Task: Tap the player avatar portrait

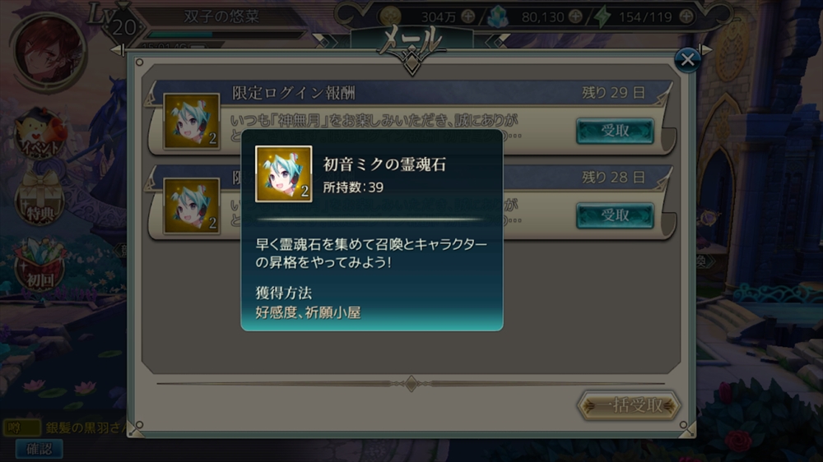Action: pos(49,52)
